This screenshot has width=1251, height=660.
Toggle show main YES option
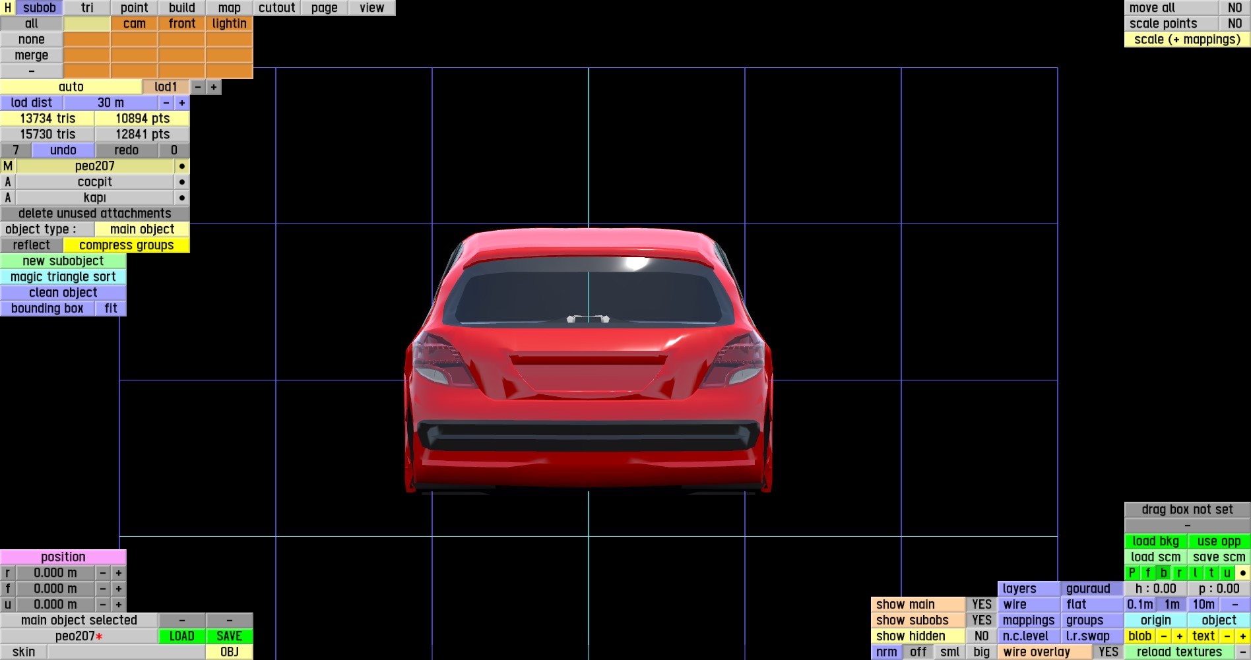982,605
